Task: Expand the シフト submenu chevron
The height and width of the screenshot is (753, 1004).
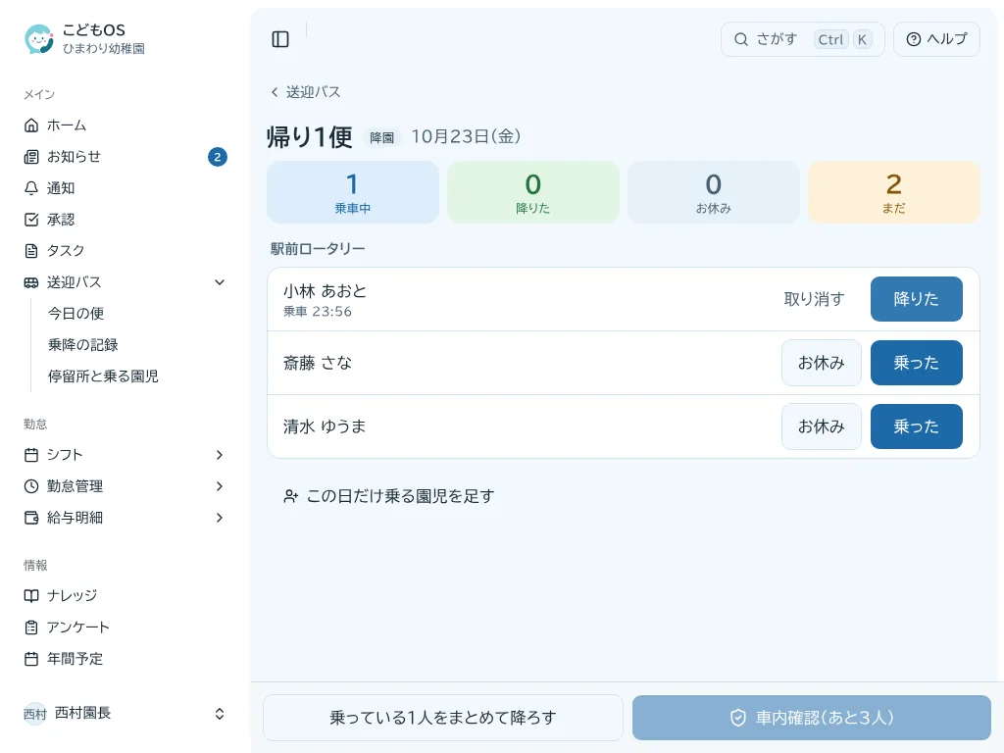Action: [x=220, y=455]
